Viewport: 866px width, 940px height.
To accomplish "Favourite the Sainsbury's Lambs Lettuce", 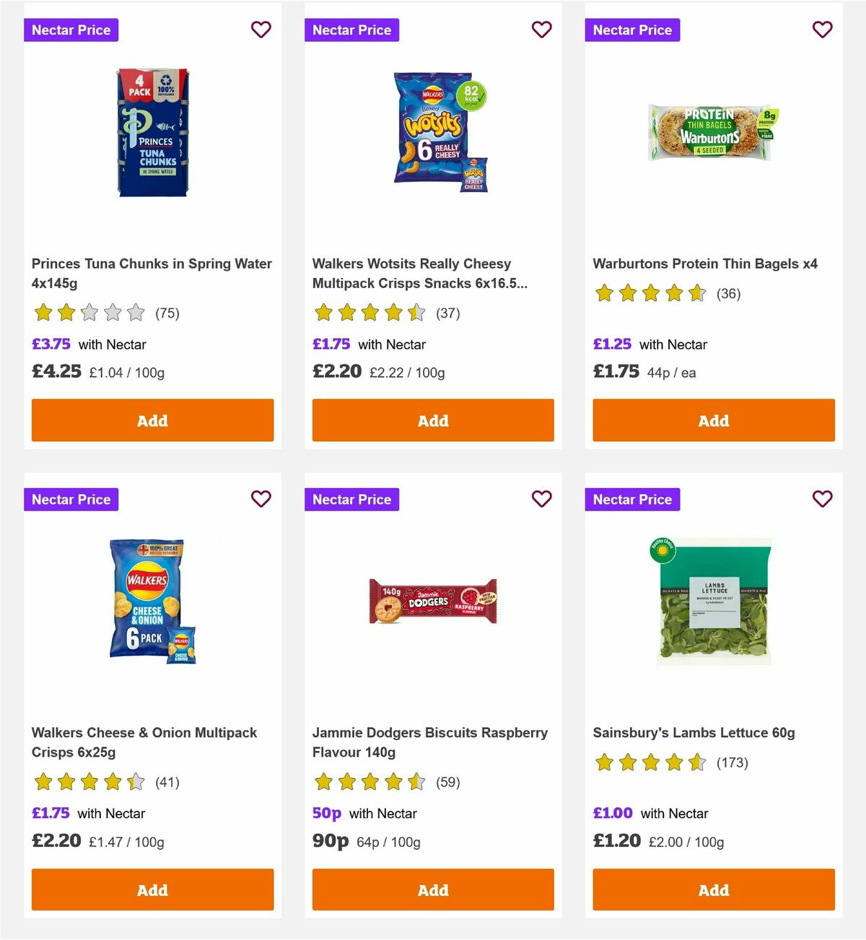I will (x=822, y=499).
